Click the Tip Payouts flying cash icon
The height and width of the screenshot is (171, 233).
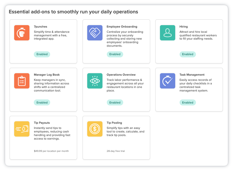pyautogui.click(x=22, y=129)
